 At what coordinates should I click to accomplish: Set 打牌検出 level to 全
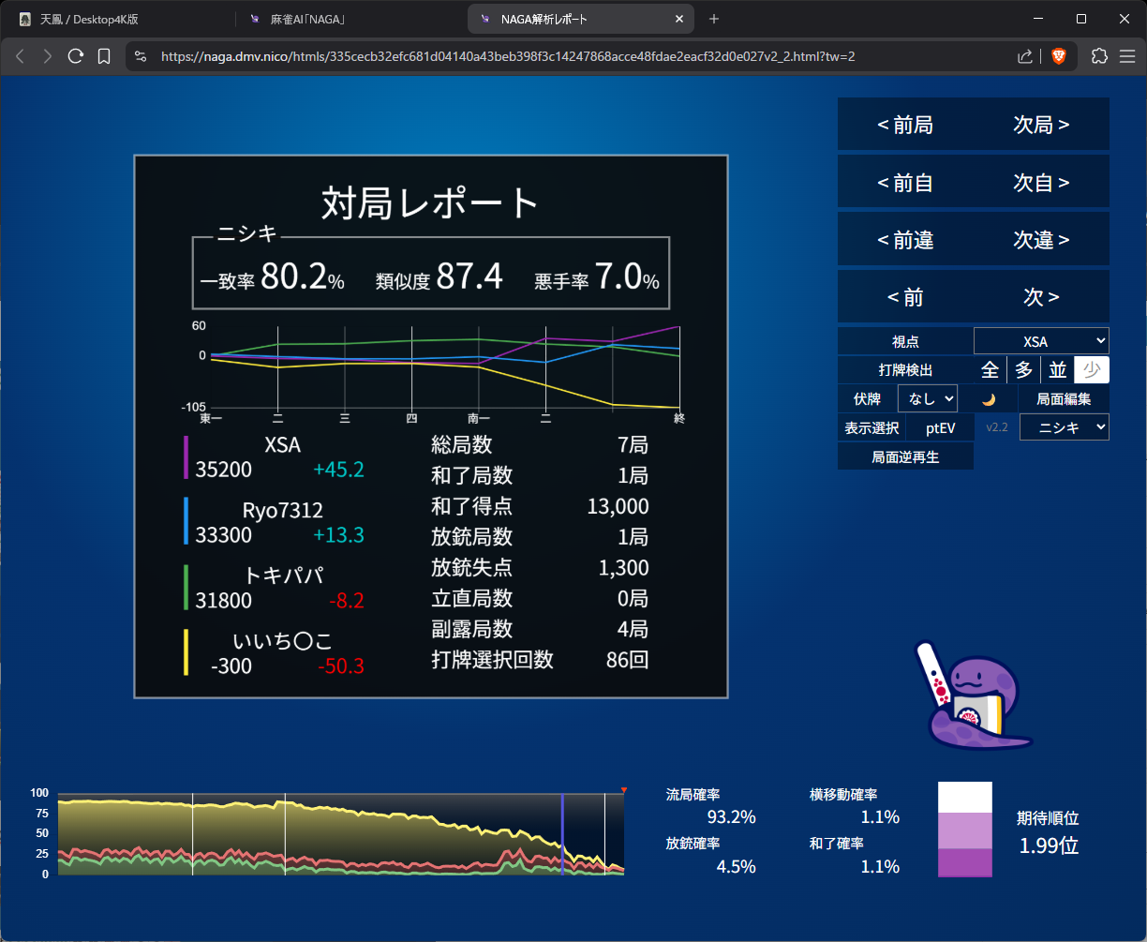(x=990, y=370)
